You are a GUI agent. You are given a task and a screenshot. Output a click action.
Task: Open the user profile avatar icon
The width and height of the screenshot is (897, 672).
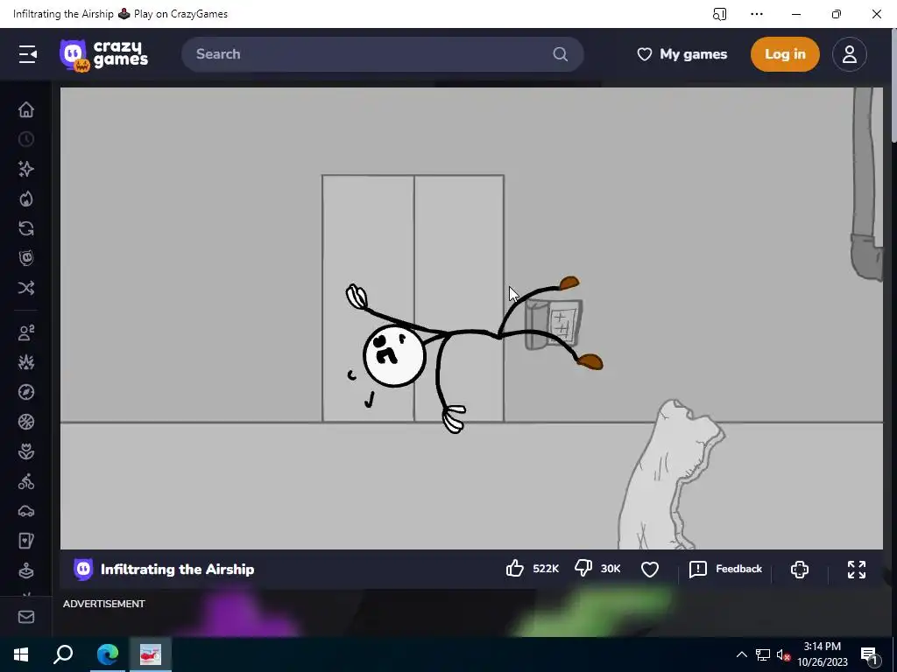[850, 54]
